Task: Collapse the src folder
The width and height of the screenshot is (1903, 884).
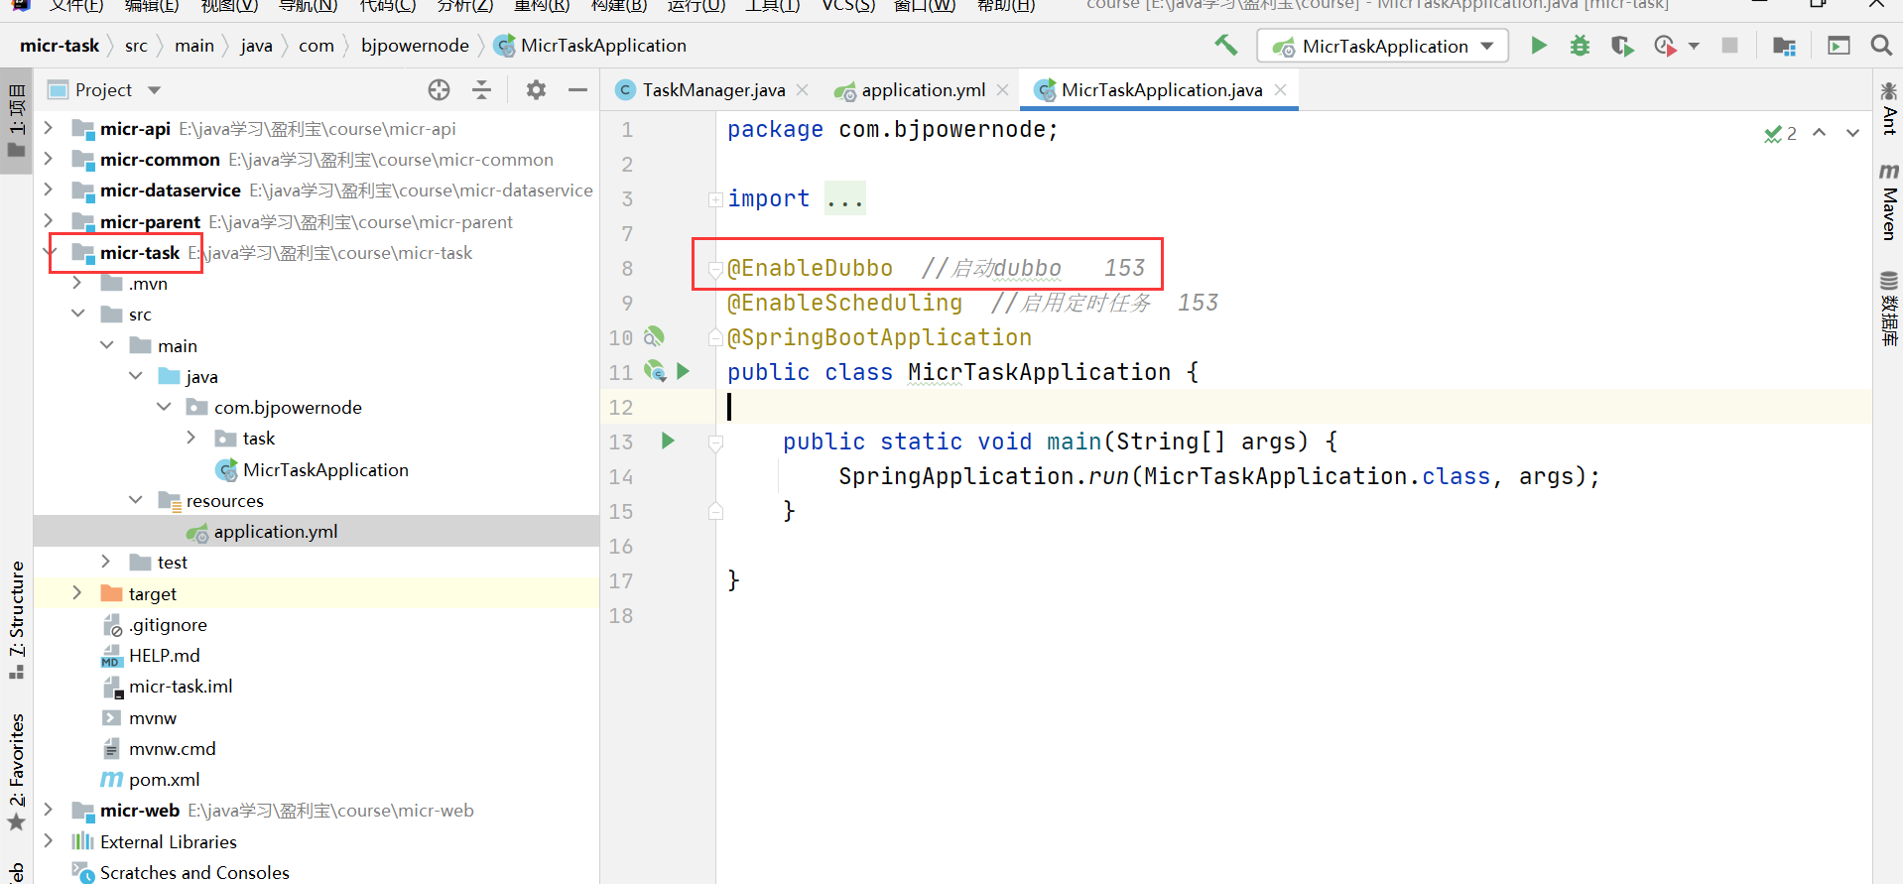Action: tap(76, 314)
